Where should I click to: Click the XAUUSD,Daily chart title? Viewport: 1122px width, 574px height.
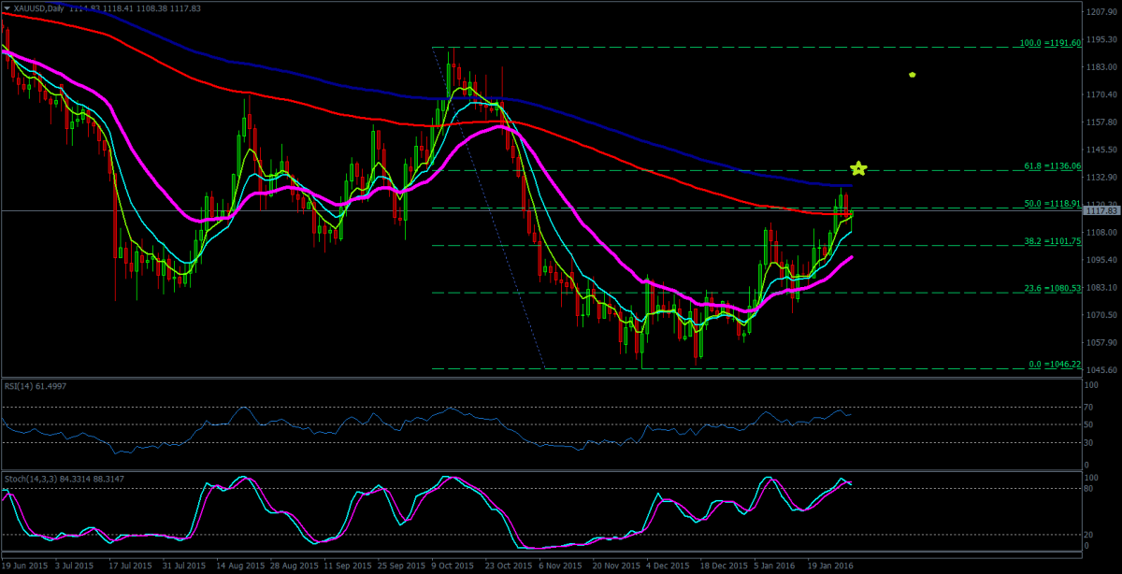pos(43,7)
